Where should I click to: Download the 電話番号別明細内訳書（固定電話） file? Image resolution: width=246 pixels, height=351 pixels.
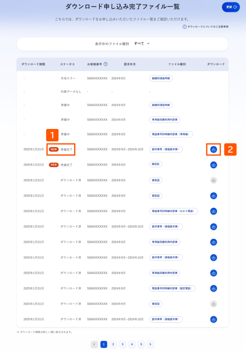pyautogui.click(x=214, y=288)
